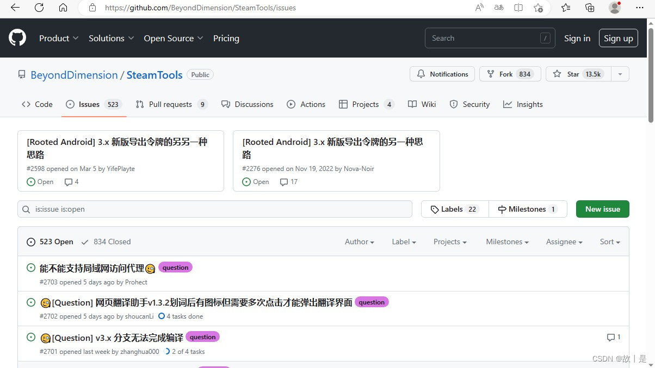The image size is (655, 368).
Task: Open browser settings ellipsis menu
Action: pyautogui.click(x=640, y=8)
